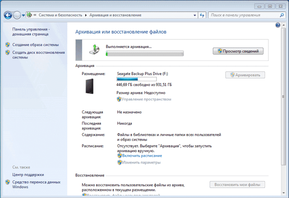The height and width of the screenshot is (198, 289).
Task: Open "Включить расписание" link
Action: (142, 156)
